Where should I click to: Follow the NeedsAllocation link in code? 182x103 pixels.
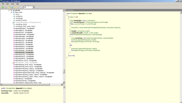click(x=79, y=35)
